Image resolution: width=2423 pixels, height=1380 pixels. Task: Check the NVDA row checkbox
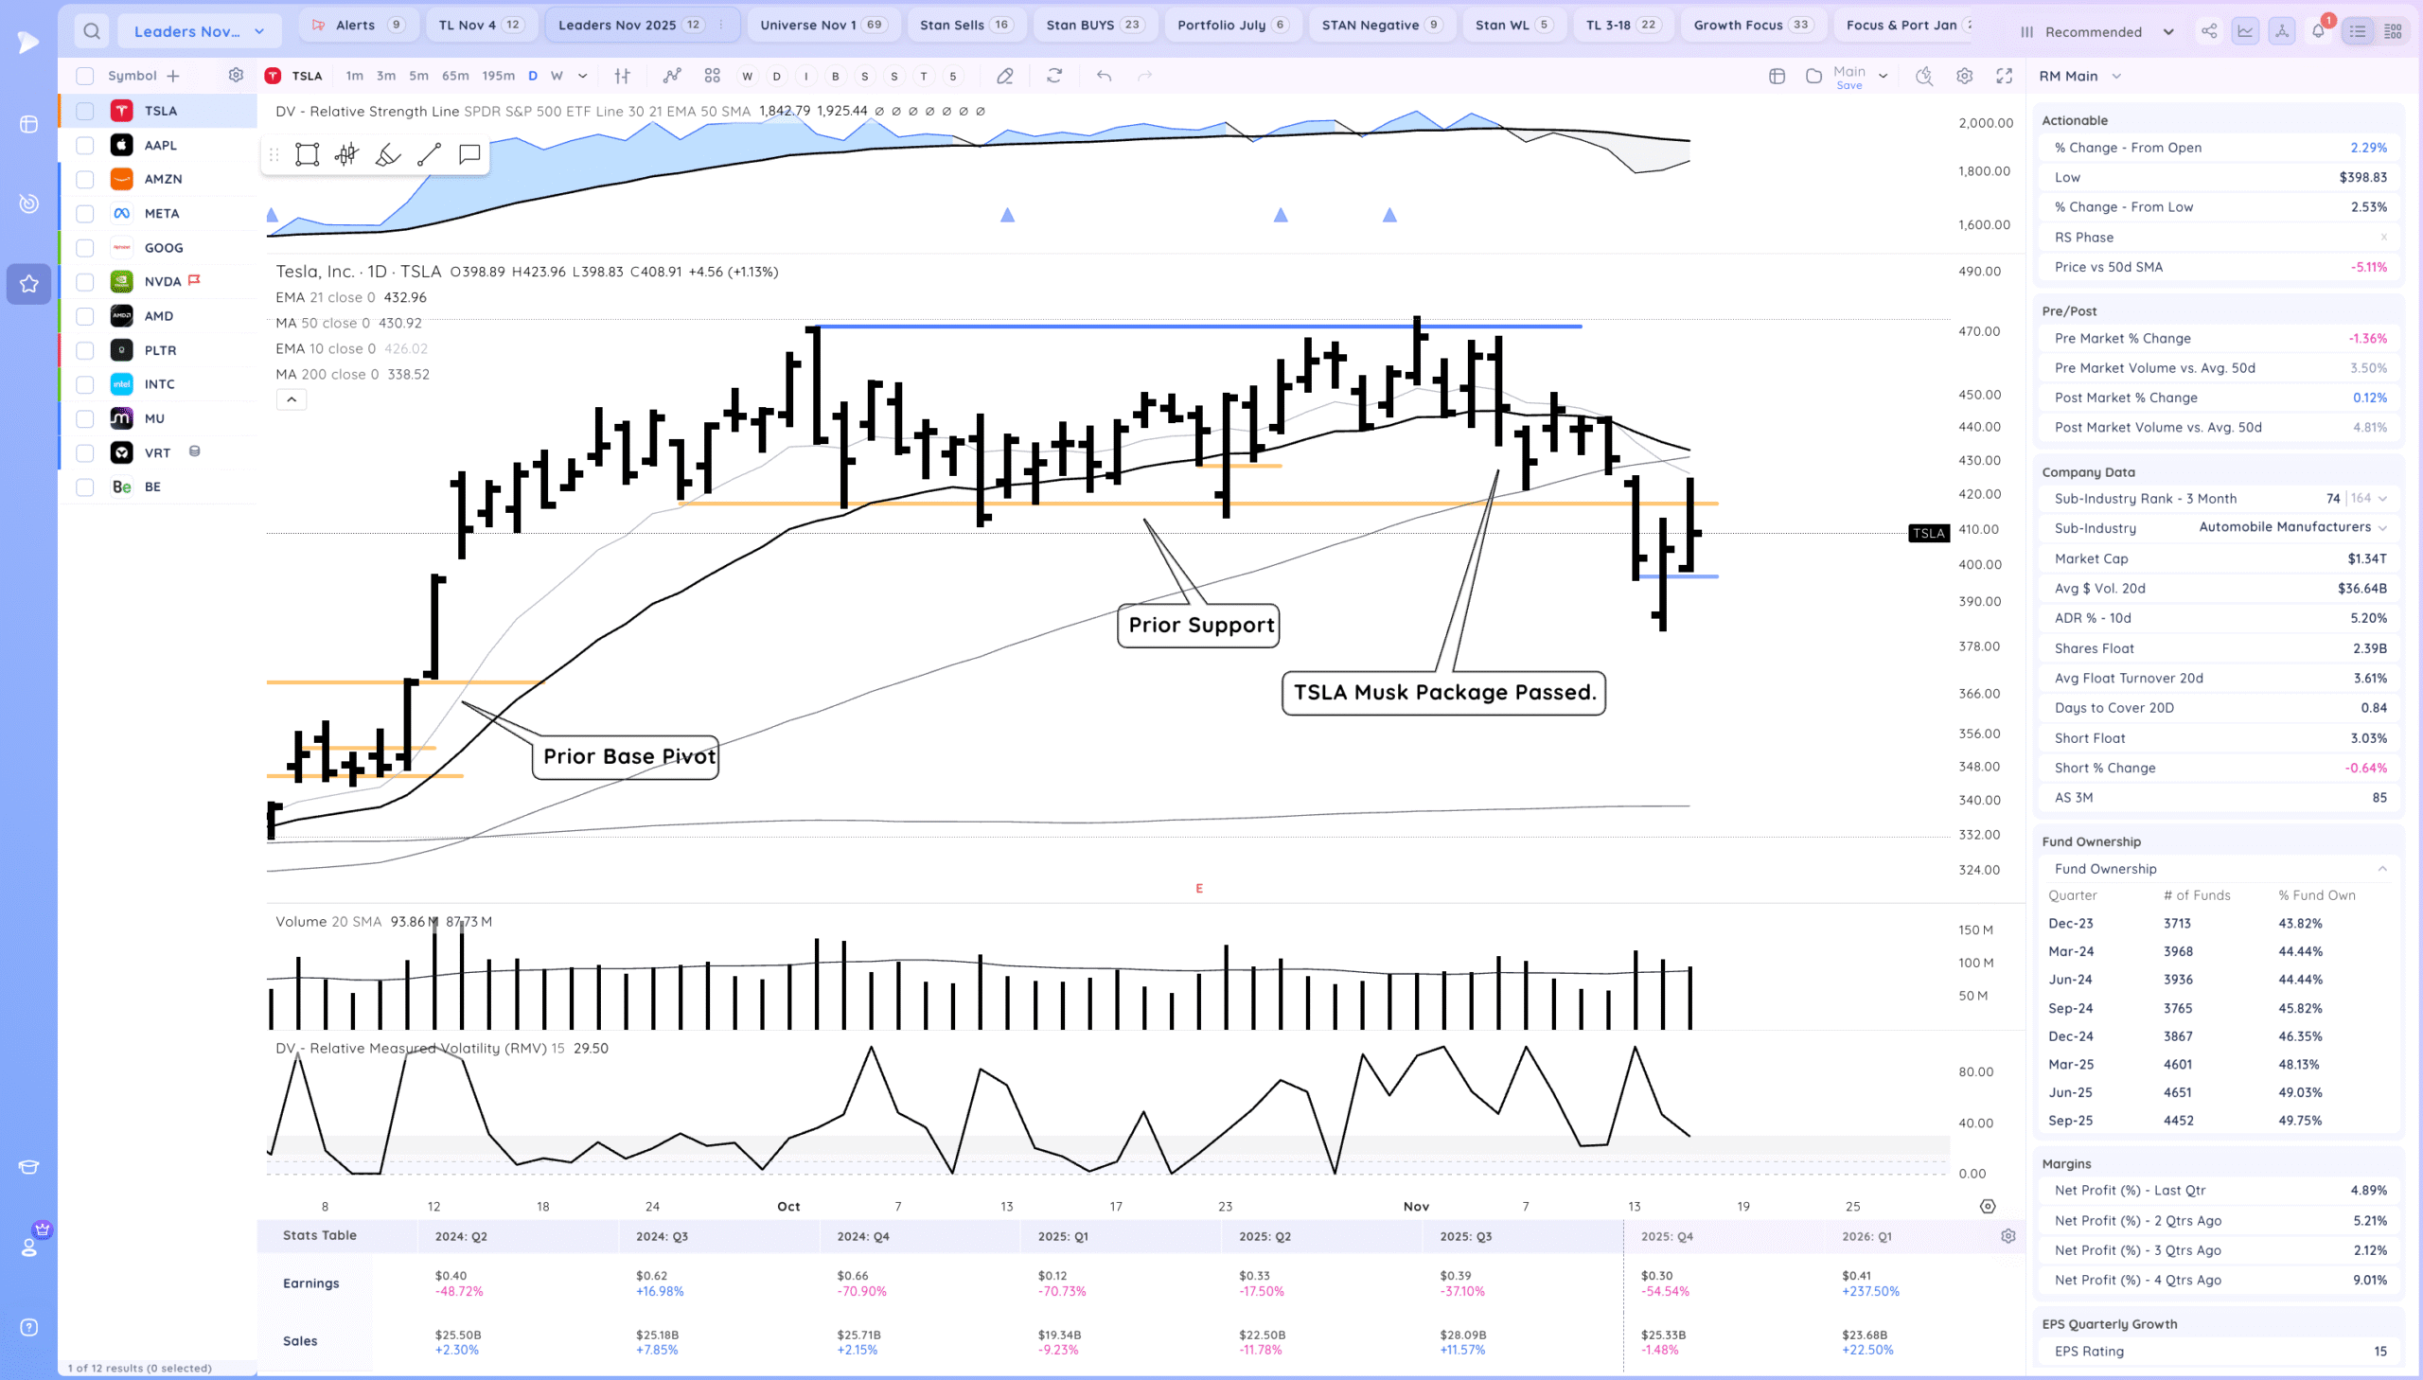click(85, 281)
